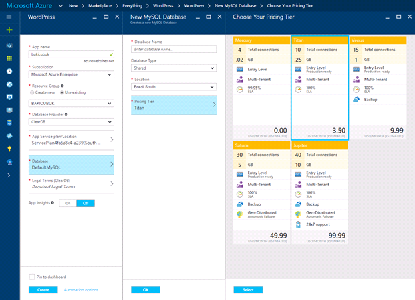This screenshot has height=300, width=415.
Task: Click the Venus price 9.99 value
Action: (x=397, y=131)
